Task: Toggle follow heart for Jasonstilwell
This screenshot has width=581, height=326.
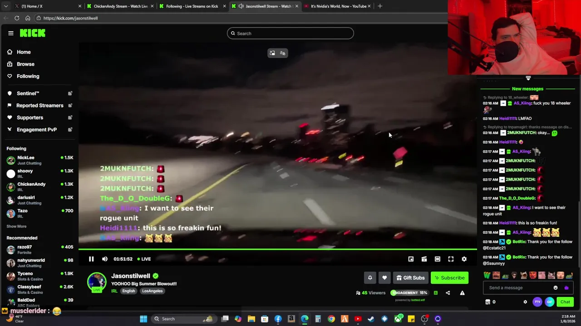Action: (384, 278)
